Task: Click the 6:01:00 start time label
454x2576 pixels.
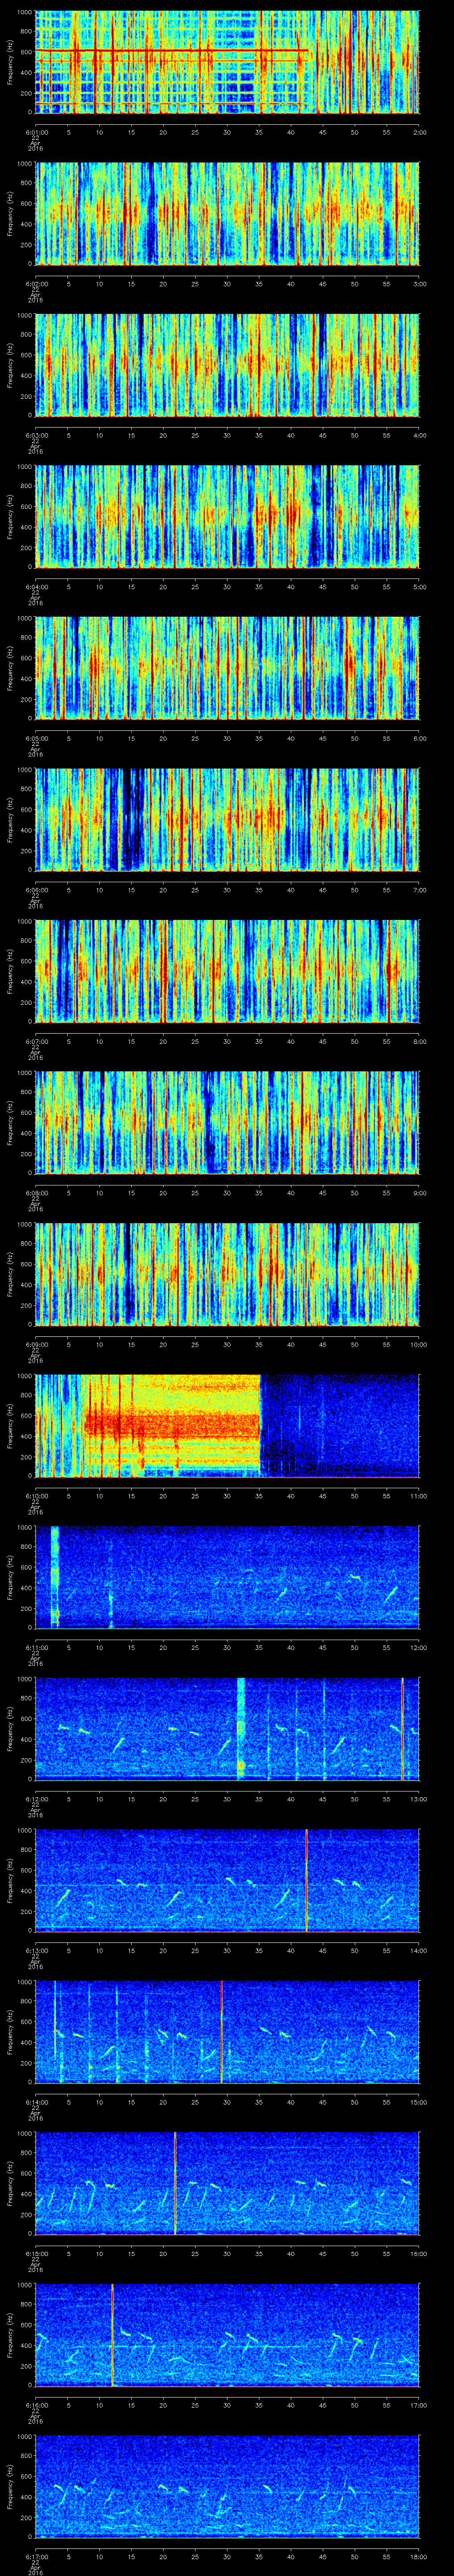Action: [36, 132]
